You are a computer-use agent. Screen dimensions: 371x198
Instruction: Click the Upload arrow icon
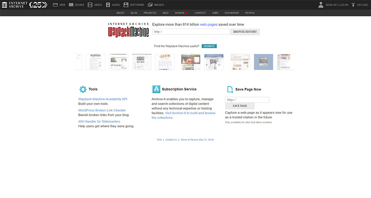click(x=353, y=5)
